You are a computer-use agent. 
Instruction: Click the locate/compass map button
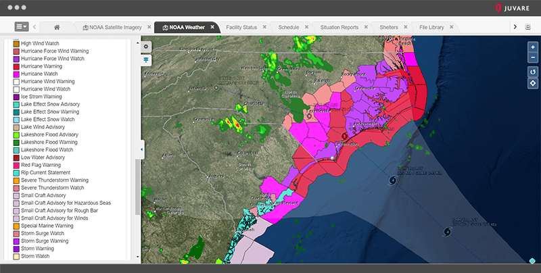533,83
